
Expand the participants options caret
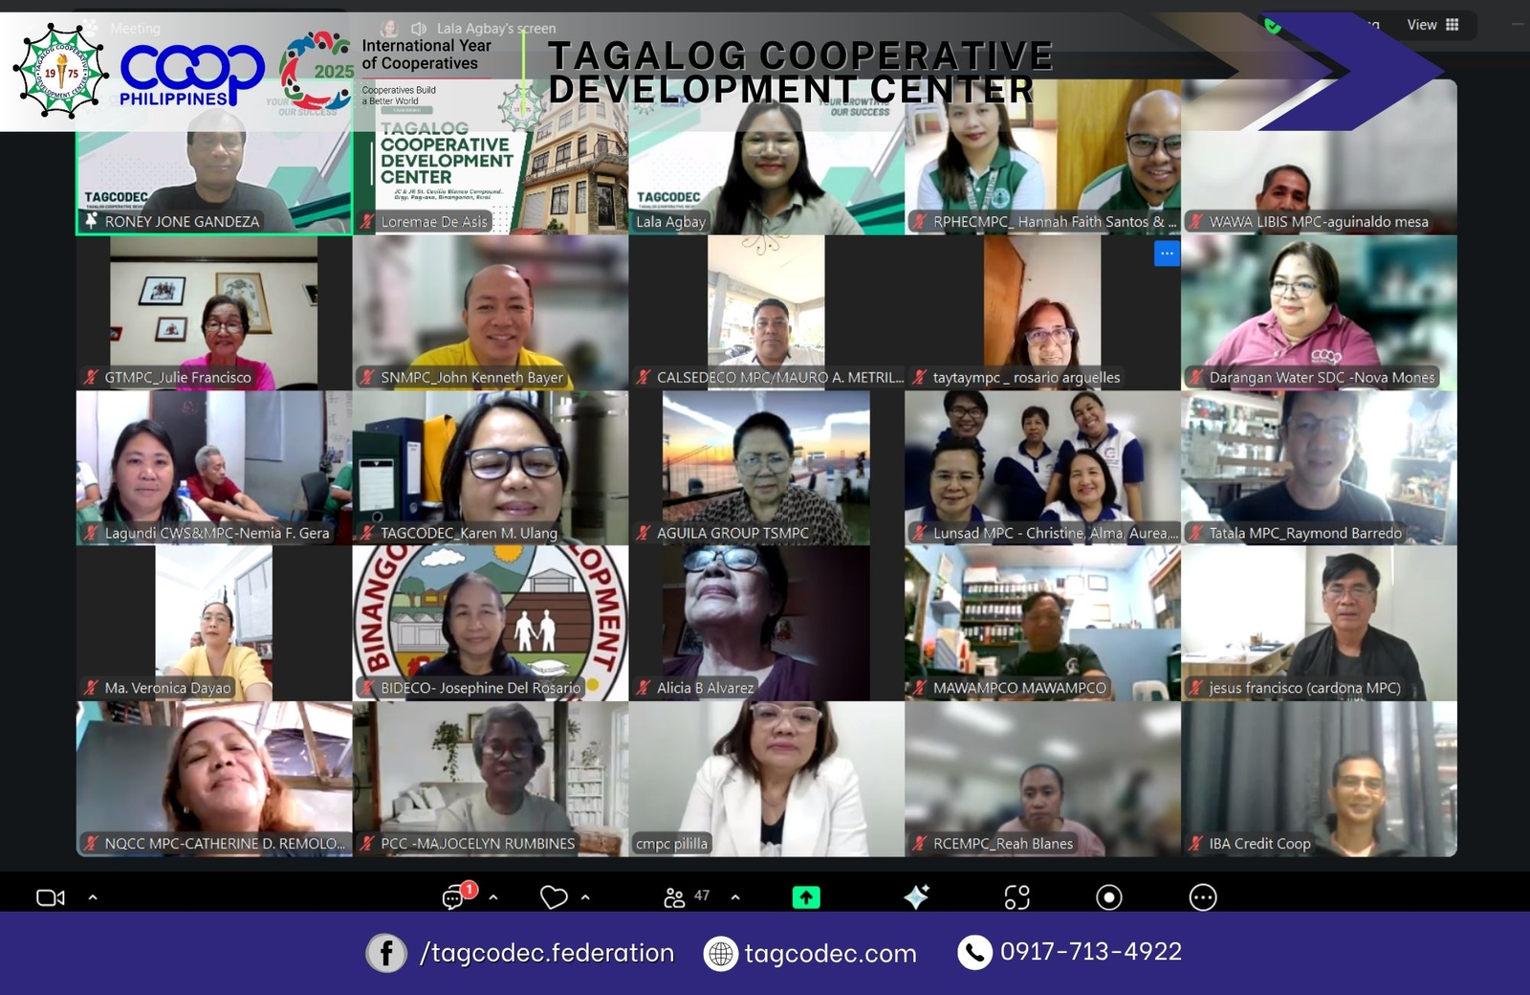click(x=735, y=897)
